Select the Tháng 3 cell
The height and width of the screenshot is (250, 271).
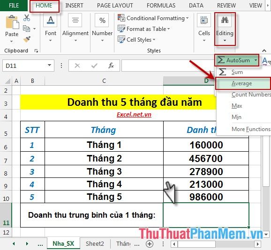pyautogui.click(x=104, y=171)
